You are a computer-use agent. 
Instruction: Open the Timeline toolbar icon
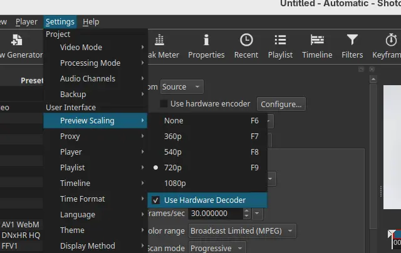[x=317, y=41]
